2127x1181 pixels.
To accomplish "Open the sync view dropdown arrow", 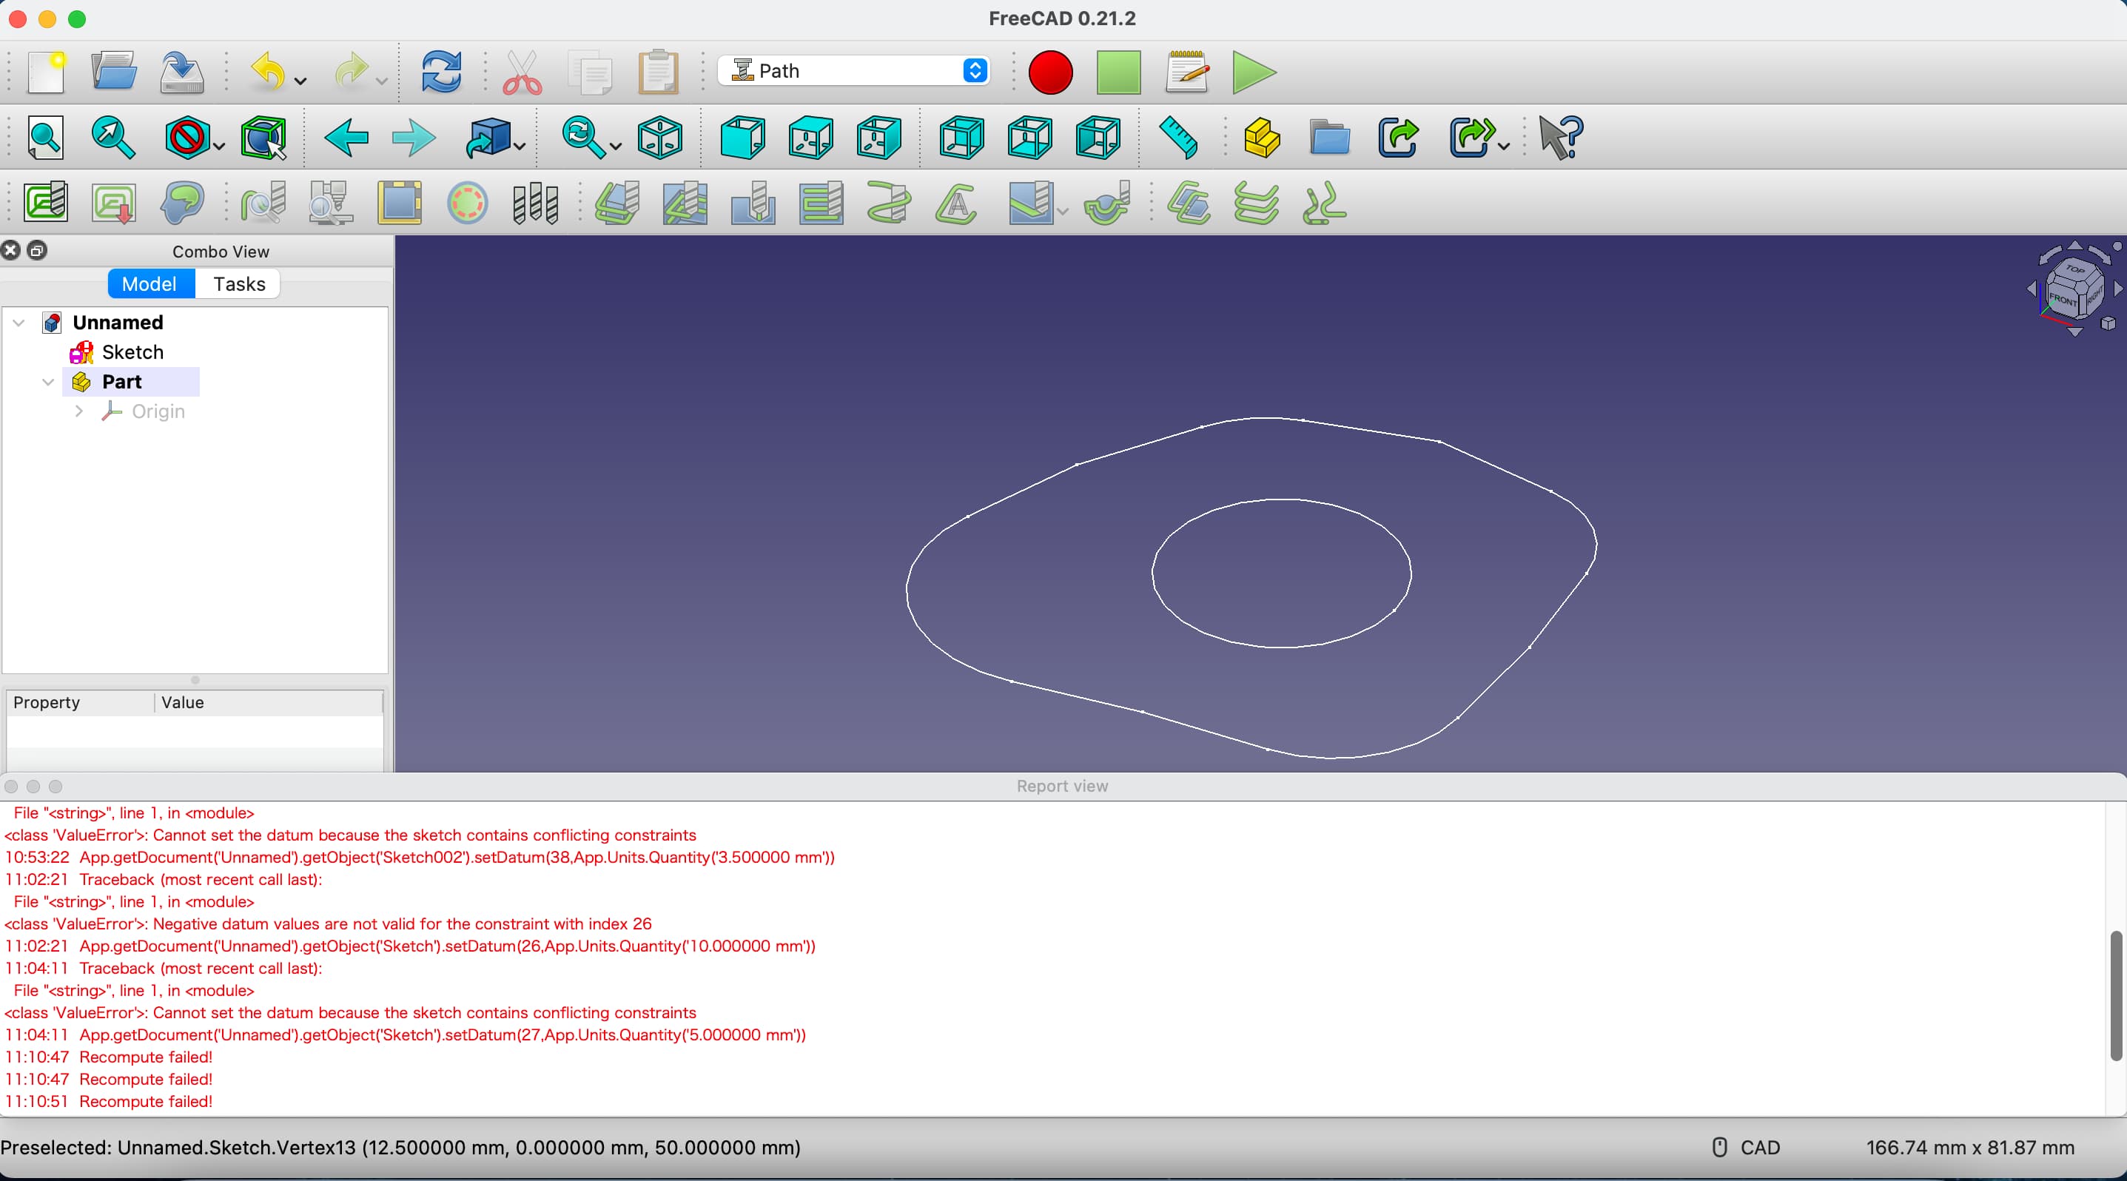I will pyautogui.click(x=615, y=147).
